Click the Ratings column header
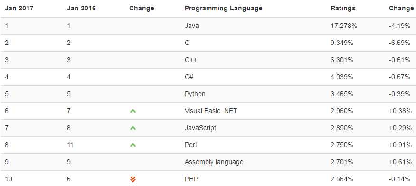416x186 pixels. (343, 8)
